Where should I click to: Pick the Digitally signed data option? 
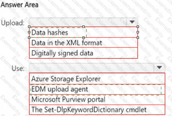point(62,53)
